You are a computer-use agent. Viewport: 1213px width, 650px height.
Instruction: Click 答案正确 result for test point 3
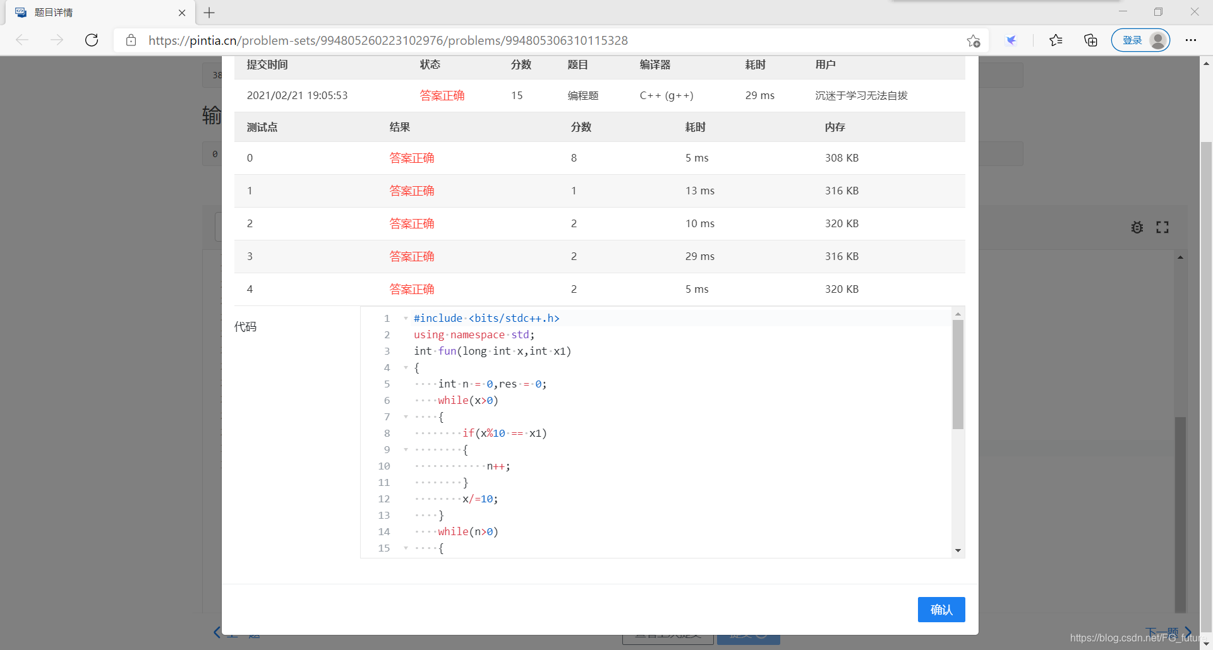(x=412, y=256)
